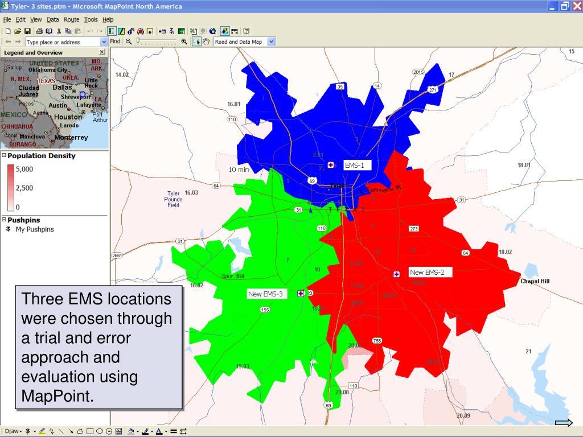
Task: Open the Edit menu
Action: click(x=20, y=19)
